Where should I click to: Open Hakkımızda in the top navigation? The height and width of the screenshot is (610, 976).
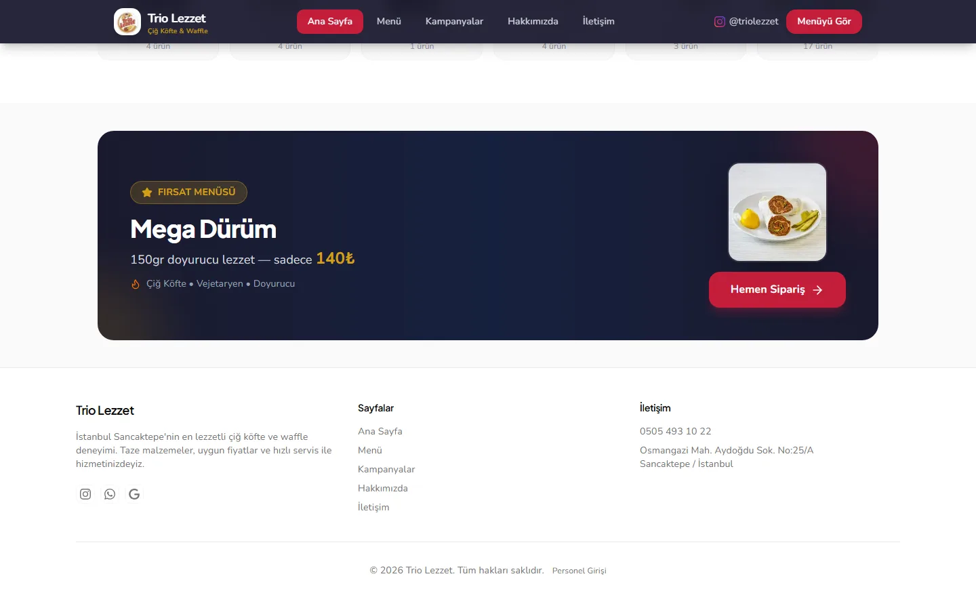tap(533, 22)
